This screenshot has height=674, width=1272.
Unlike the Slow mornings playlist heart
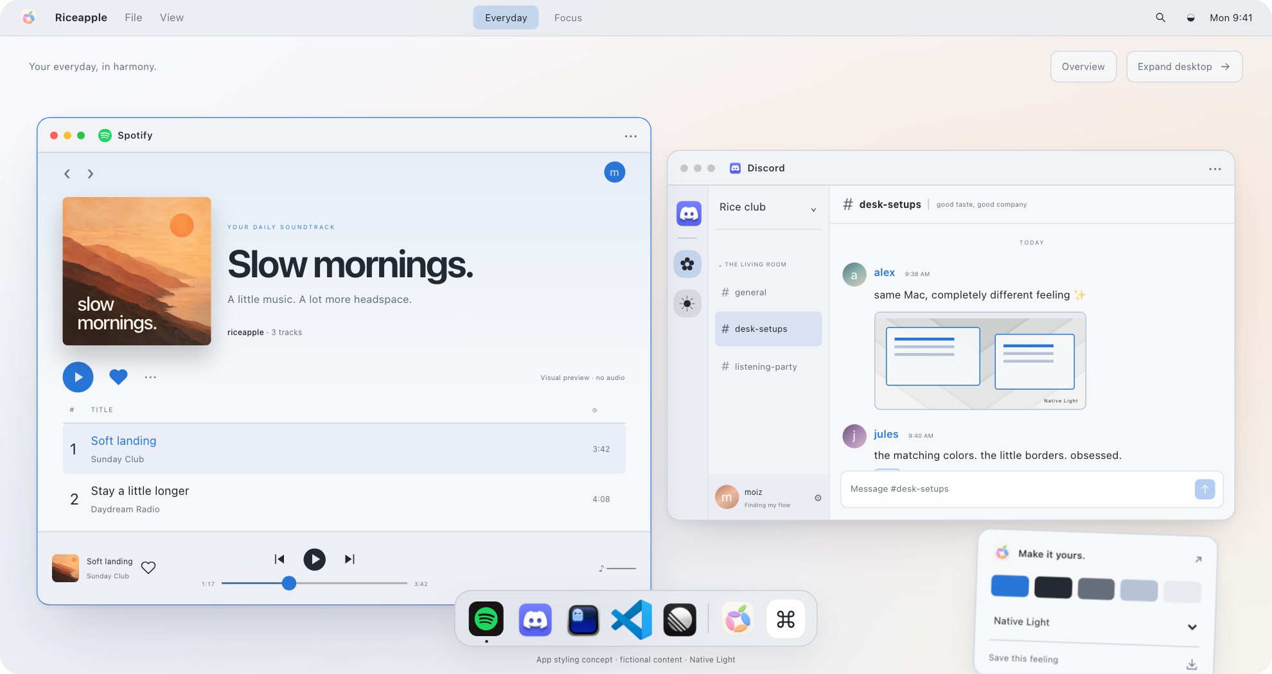tap(118, 377)
